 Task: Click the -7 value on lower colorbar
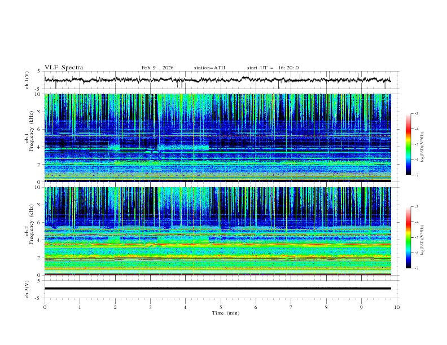(415, 268)
